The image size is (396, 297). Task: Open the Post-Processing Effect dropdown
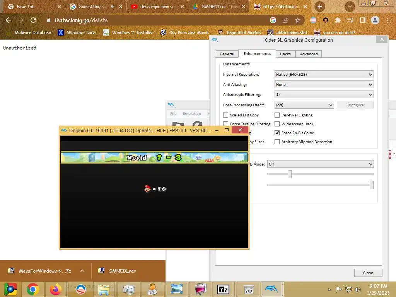pos(304,105)
